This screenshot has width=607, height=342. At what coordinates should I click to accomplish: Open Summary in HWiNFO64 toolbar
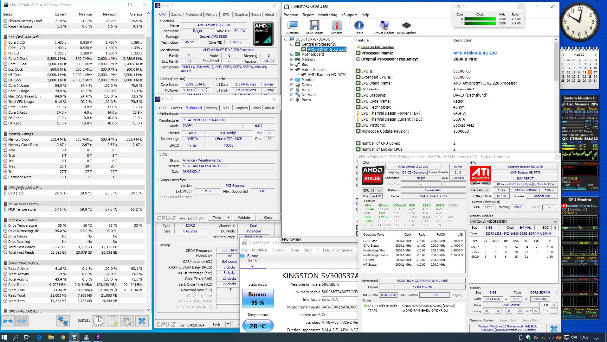pos(292,27)
